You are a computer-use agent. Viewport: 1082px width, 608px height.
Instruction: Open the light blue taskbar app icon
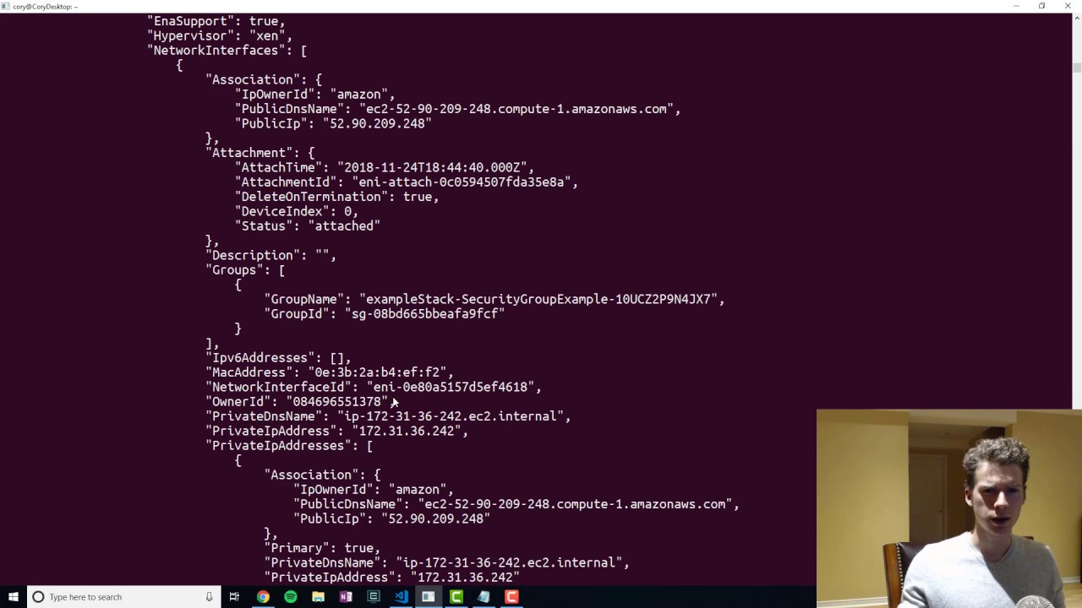coord(484,597)
